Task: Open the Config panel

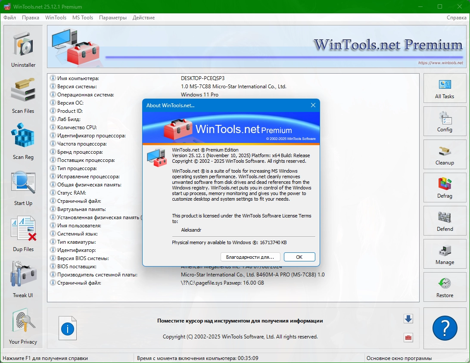Action: coord(445,121)
